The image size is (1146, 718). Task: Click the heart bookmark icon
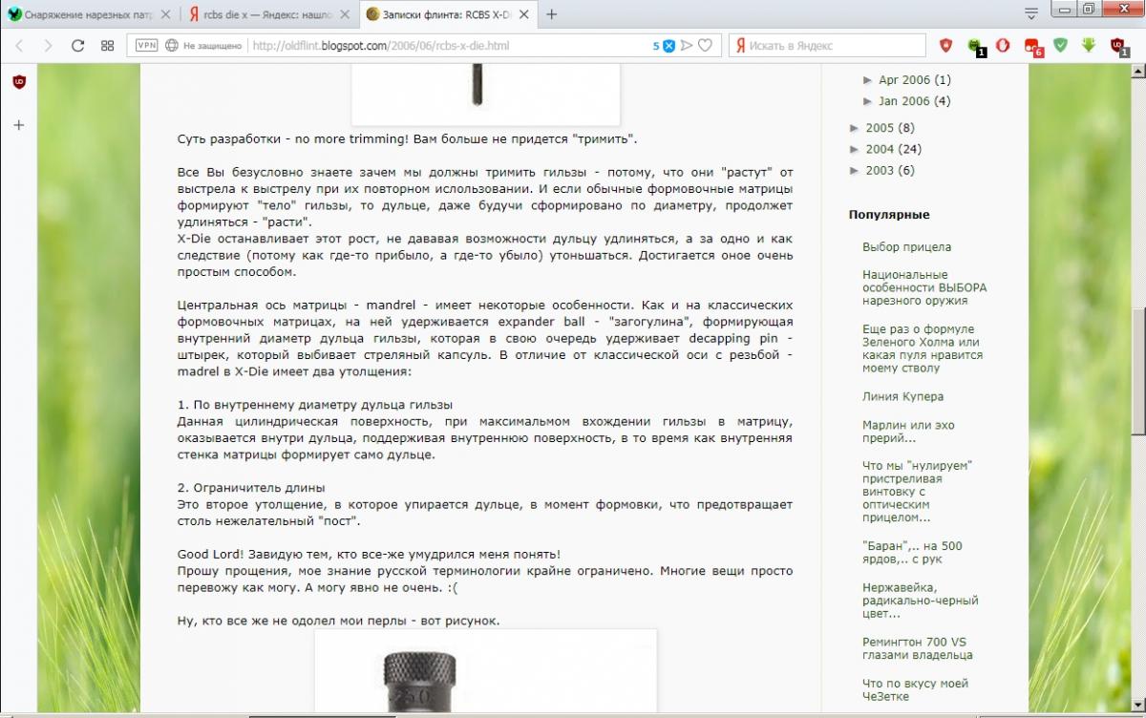click(705, 45)
